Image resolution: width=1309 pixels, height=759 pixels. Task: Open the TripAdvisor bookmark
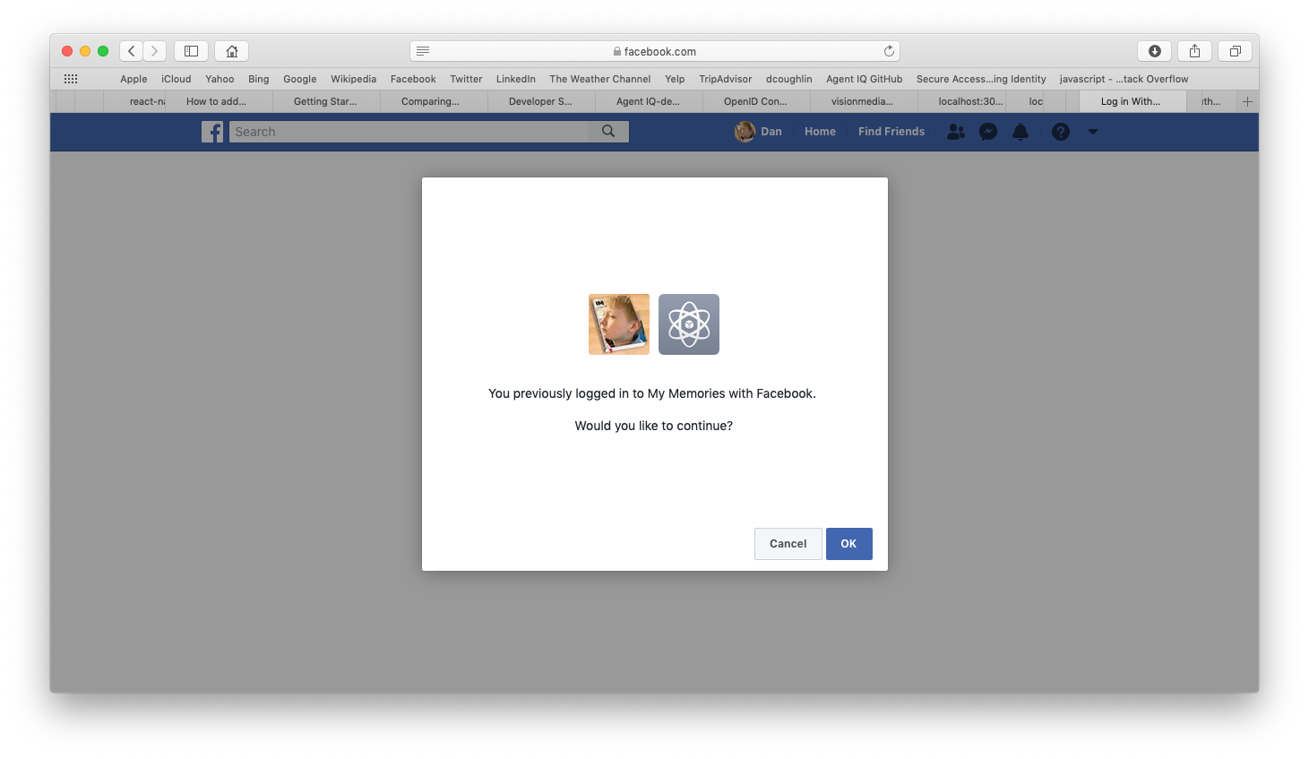(726, 79)
